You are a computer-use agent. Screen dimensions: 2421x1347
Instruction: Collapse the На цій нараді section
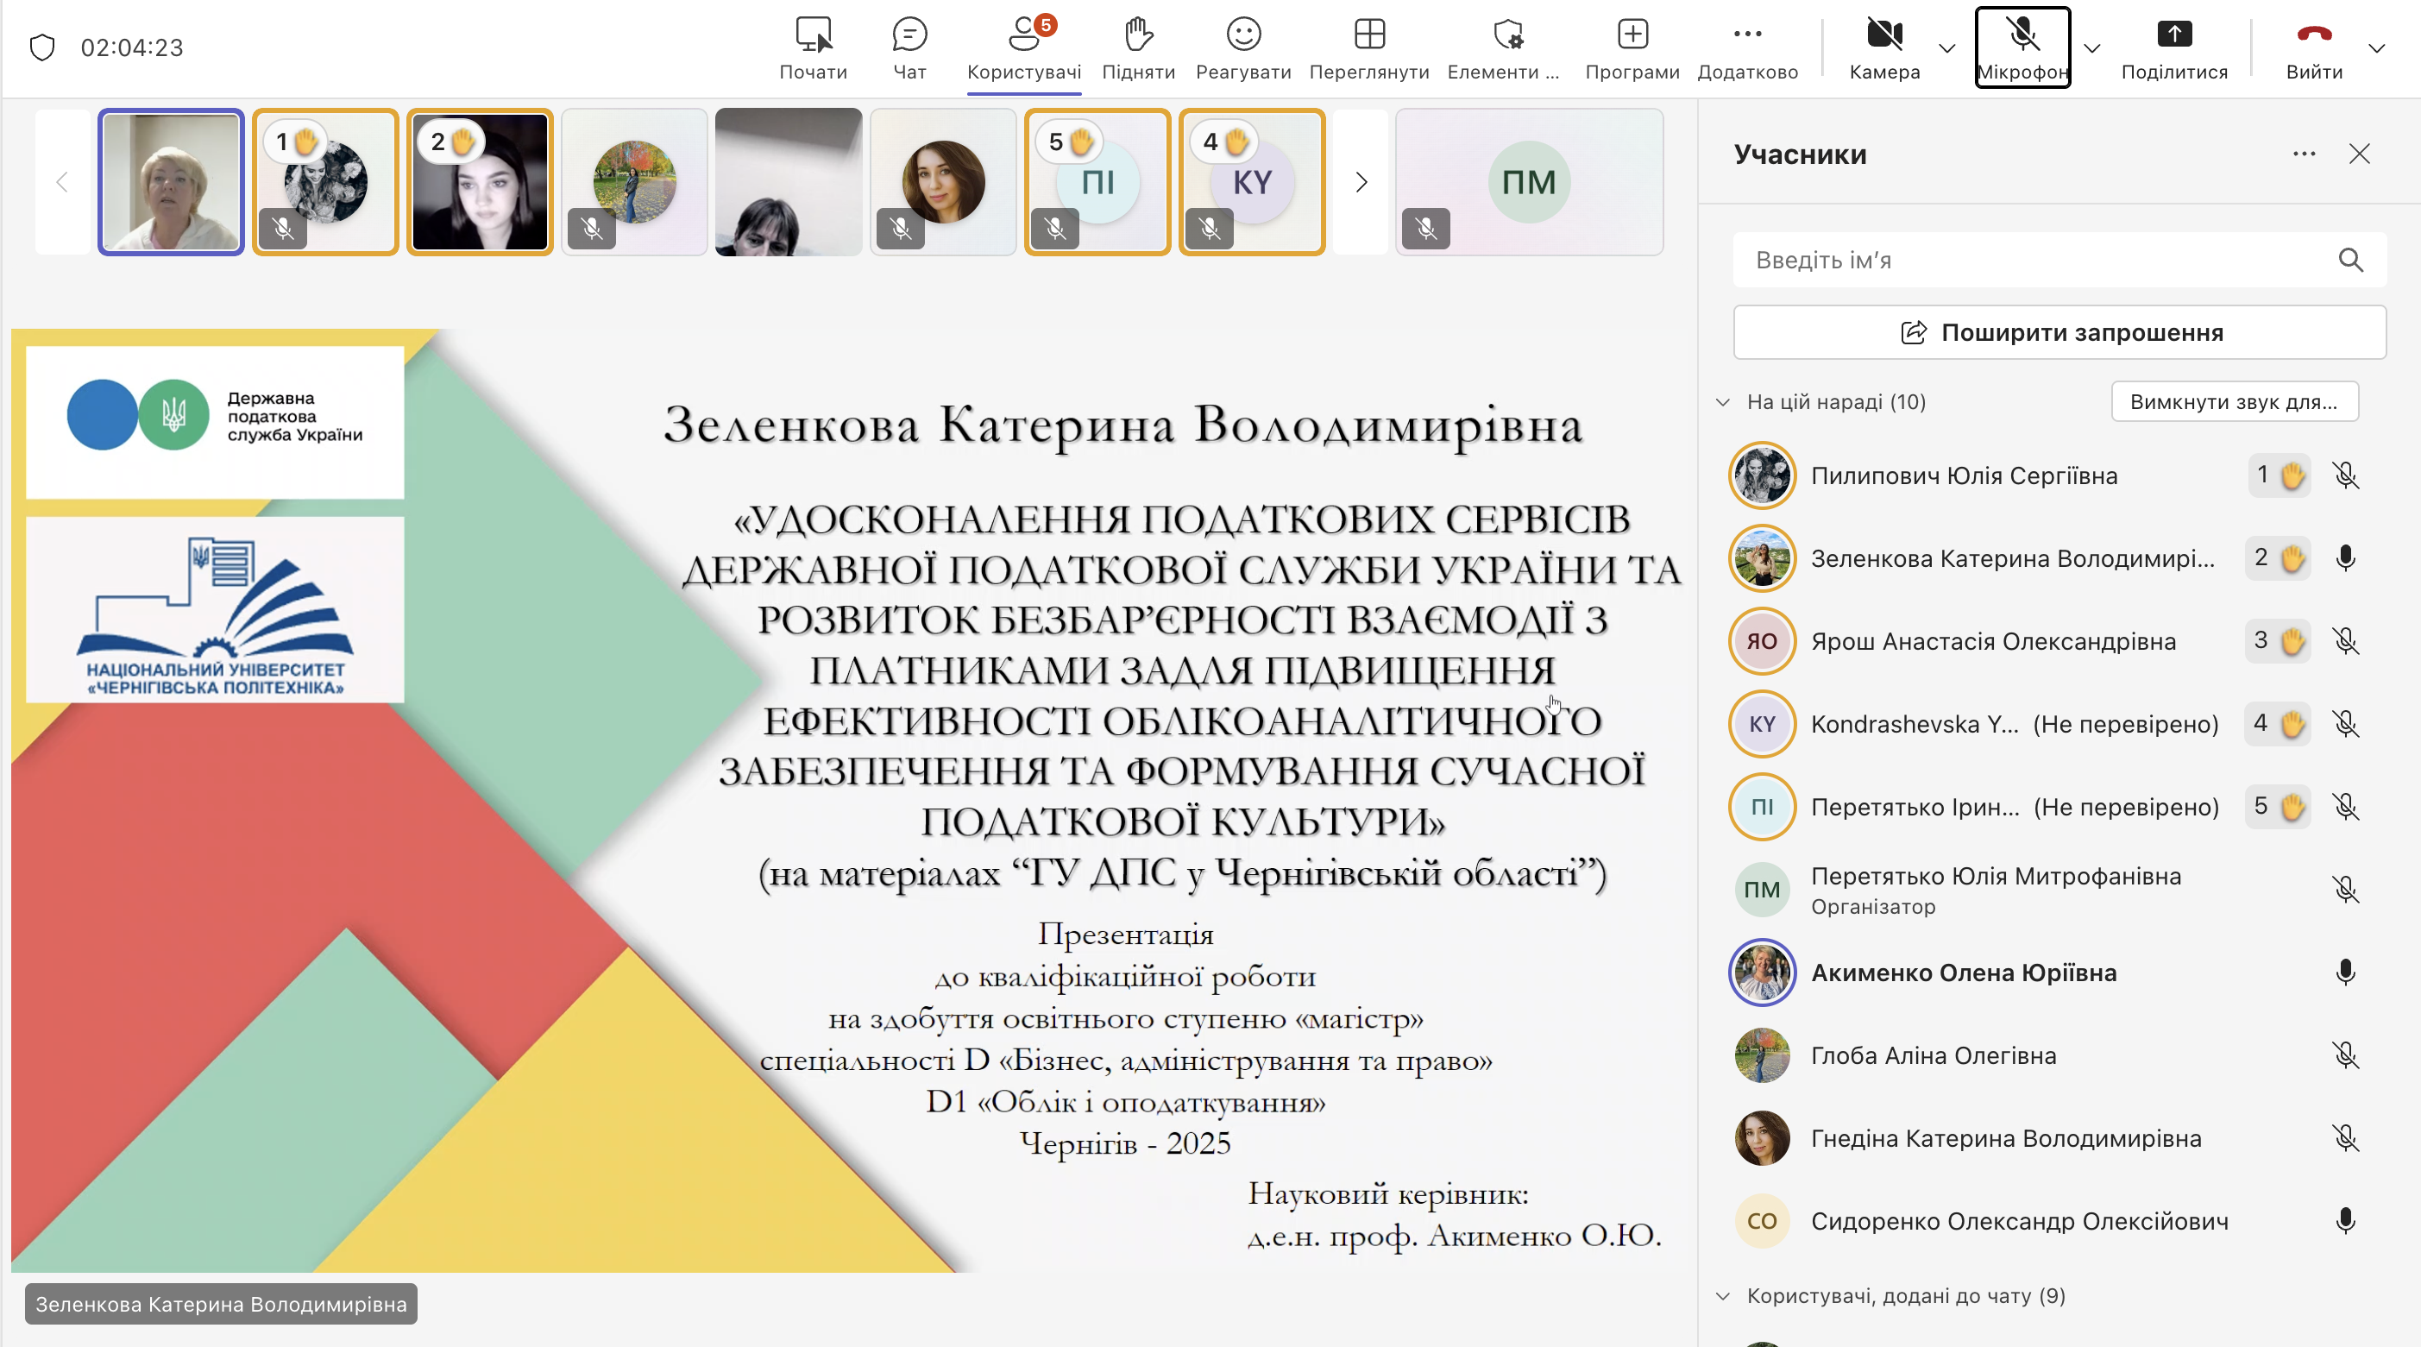pos(1723,402)
